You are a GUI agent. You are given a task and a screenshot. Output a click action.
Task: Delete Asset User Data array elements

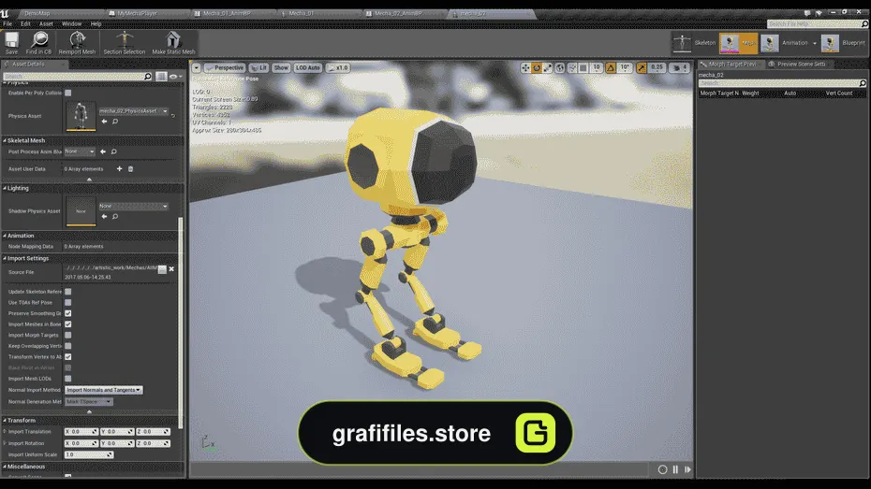(131, 168)
